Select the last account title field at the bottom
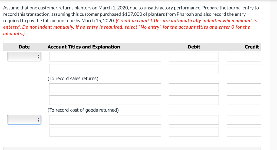Screen dimensions: 277x150 point(105,132)
